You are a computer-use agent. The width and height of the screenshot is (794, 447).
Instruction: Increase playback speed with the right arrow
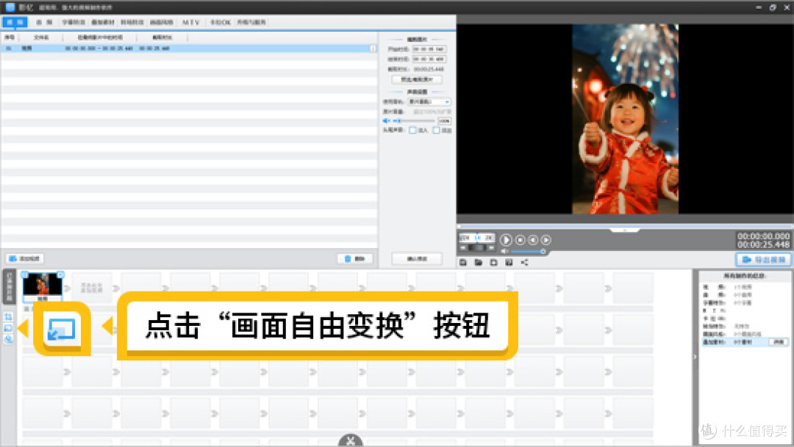[x=490, y=248]
